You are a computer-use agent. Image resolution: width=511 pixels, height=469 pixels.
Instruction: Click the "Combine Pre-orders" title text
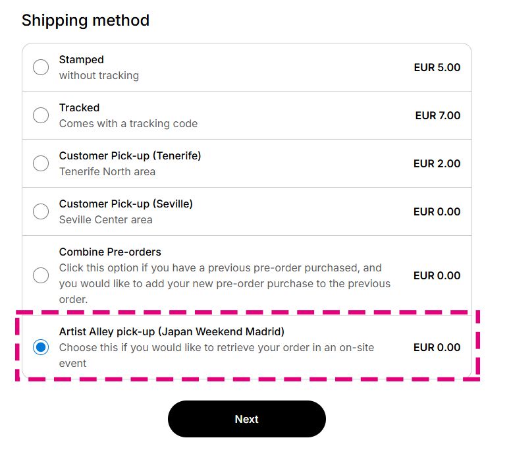[110, 252]
